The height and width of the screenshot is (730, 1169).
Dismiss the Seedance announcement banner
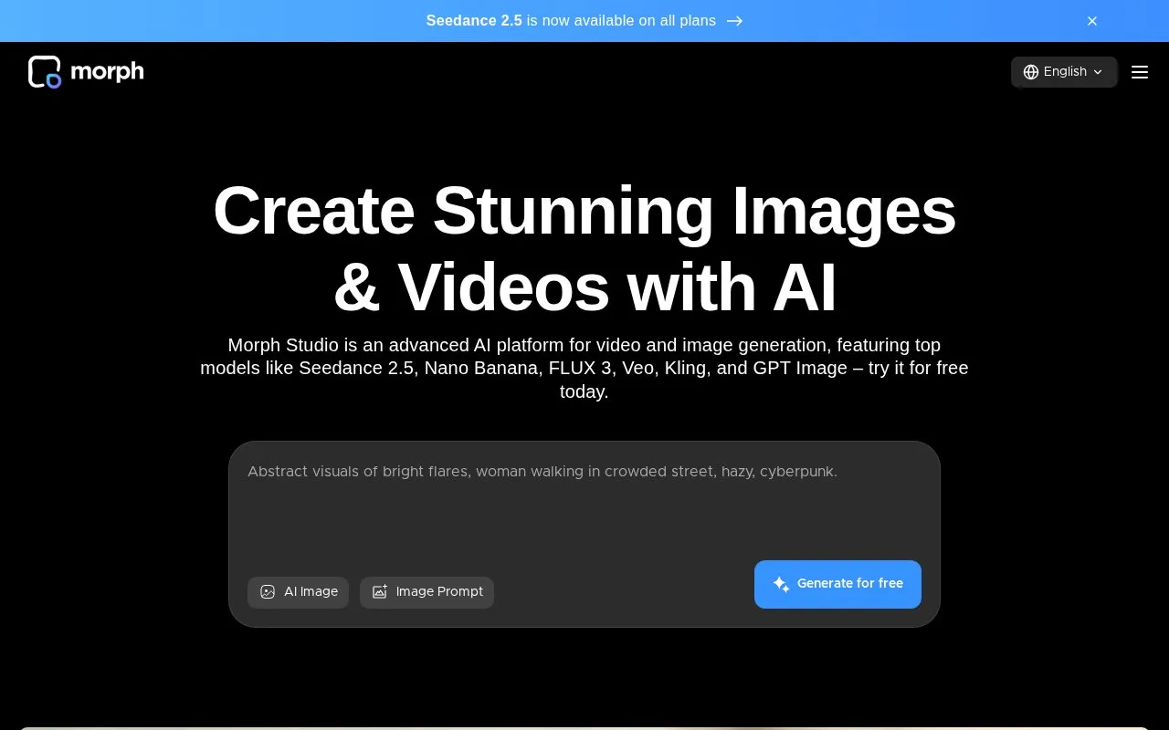[1091, 21]
